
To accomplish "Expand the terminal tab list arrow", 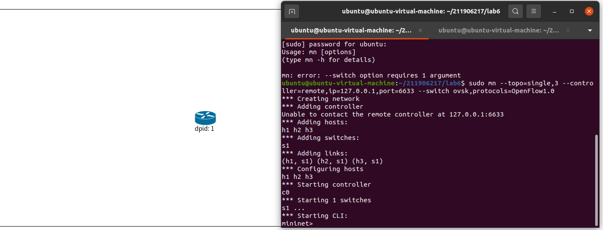I will 590,31.
